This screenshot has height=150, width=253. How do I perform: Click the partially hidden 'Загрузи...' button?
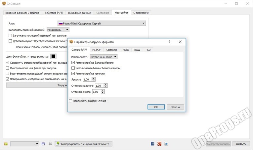pyautogui.click(x=37, y=85)
